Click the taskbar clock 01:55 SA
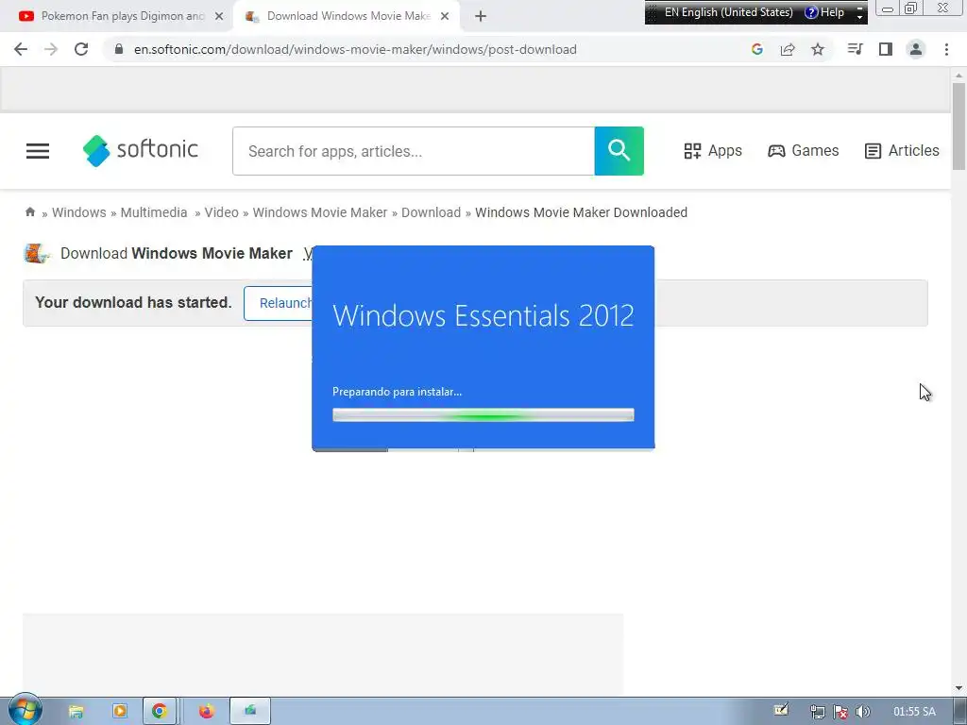 [x=914, y=712]
